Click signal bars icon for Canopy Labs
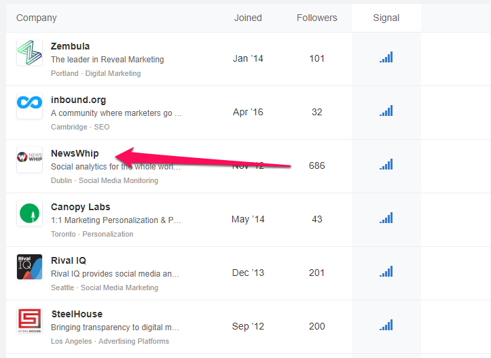 (x=386, y=218)
